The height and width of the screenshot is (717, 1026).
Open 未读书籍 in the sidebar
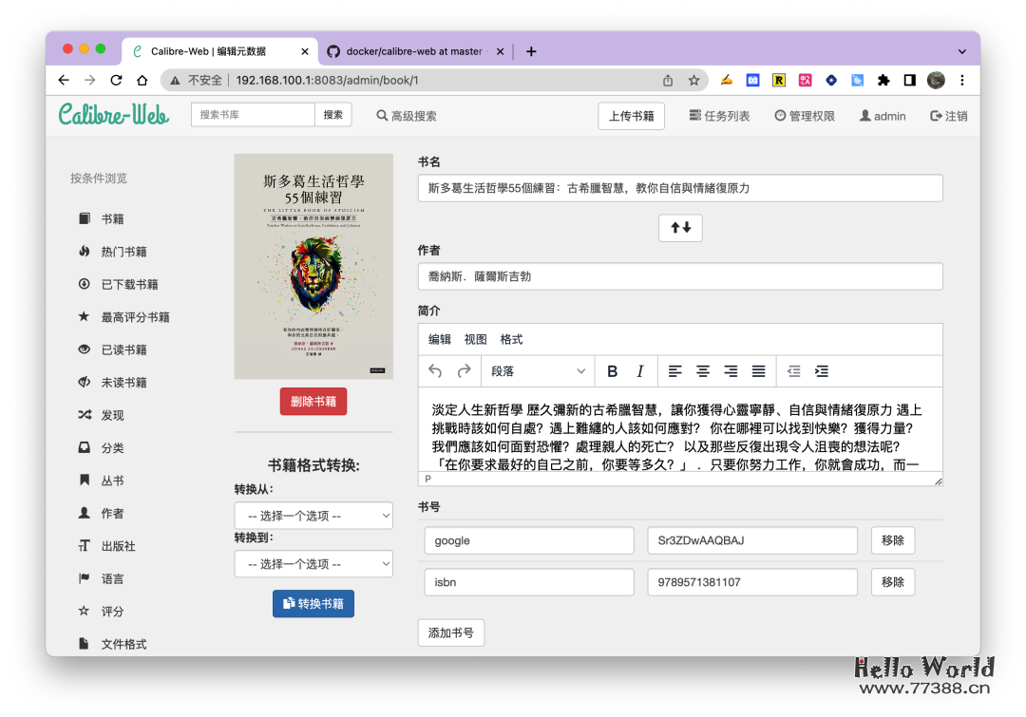pos(123,383)
